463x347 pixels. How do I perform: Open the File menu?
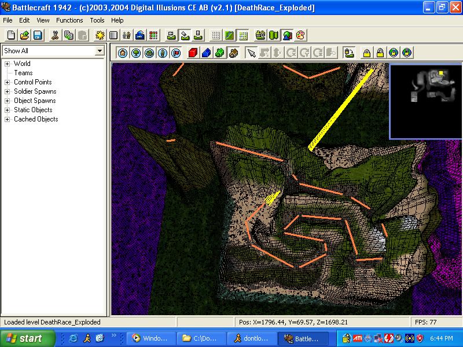[x=8, y=20]
